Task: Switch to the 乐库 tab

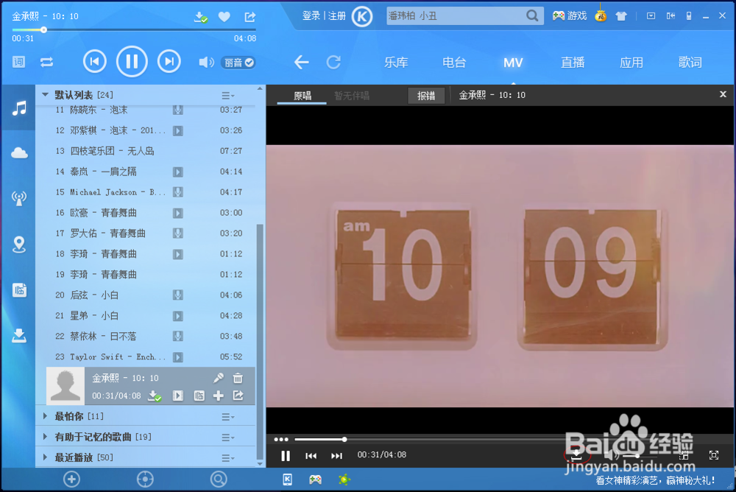Action: tap(396, 62)
